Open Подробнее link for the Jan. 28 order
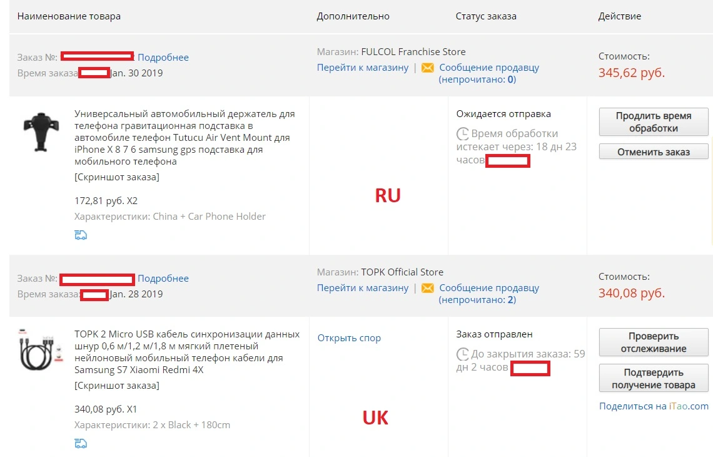 coord(163,279)
